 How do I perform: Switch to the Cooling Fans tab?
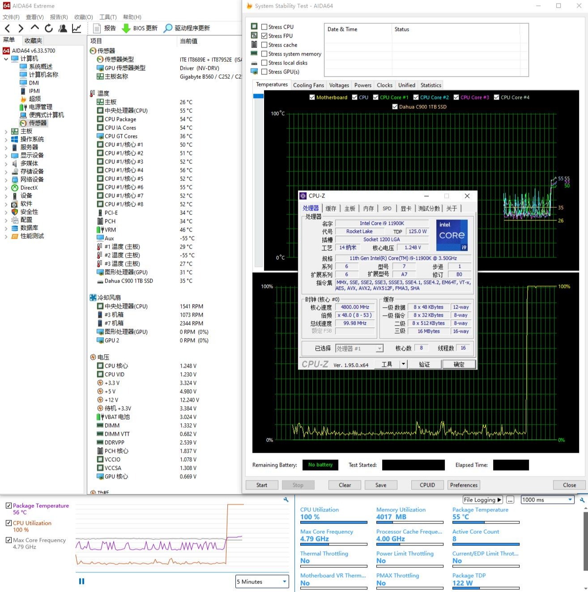click(308, 85)
